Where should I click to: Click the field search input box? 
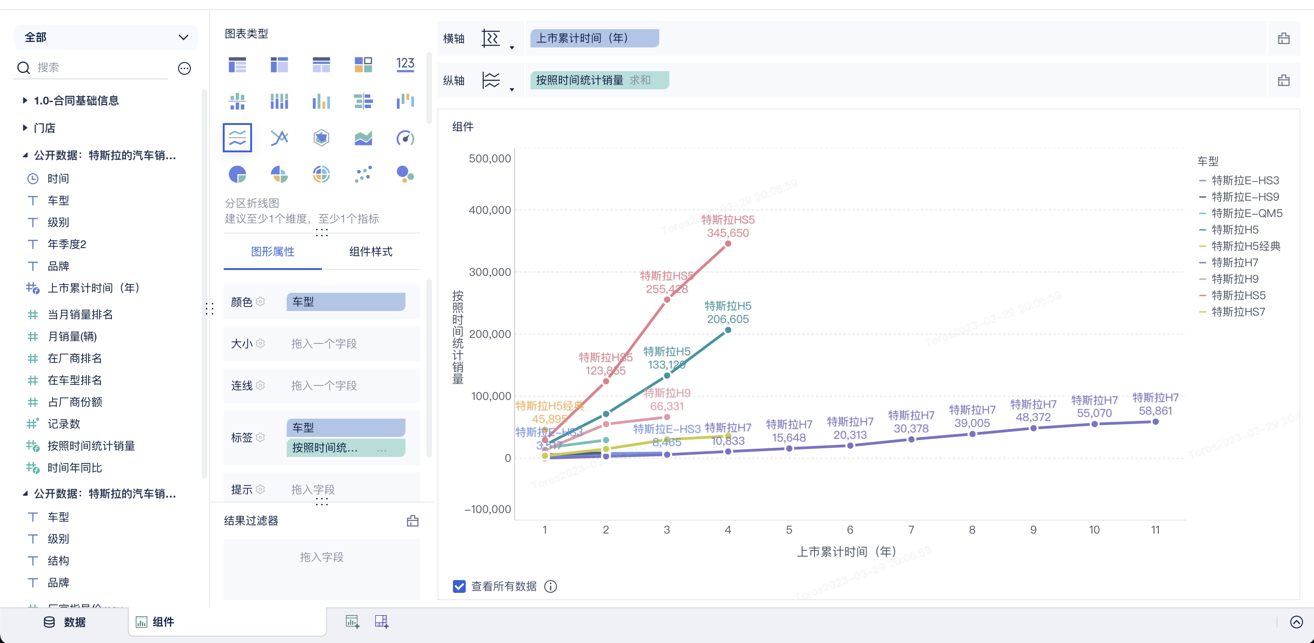click(101, 67)
